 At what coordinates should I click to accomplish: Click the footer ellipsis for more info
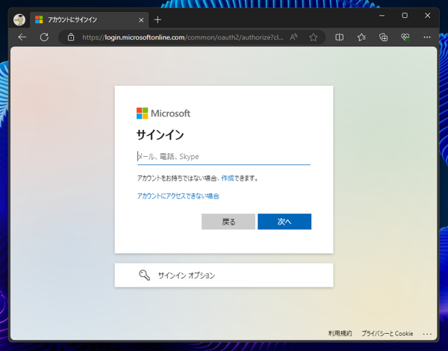click(x=427, y=334)
